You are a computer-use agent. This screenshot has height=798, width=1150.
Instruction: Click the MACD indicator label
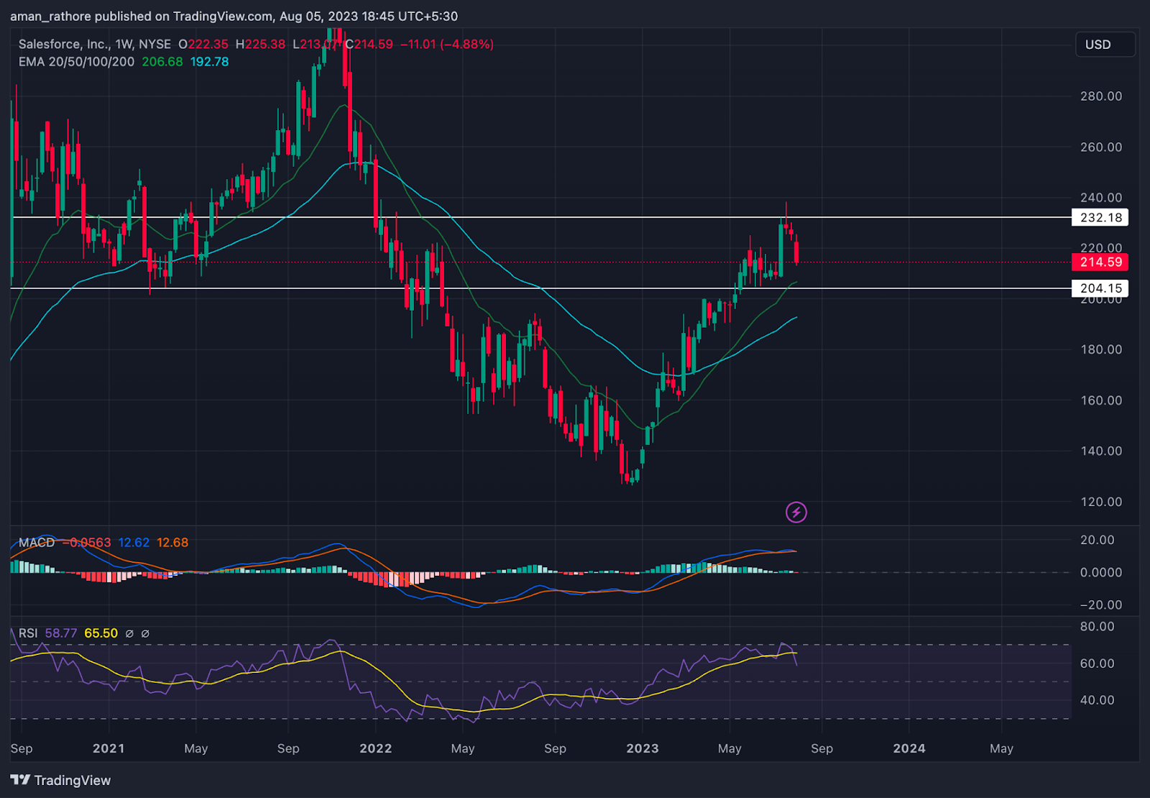37,543
